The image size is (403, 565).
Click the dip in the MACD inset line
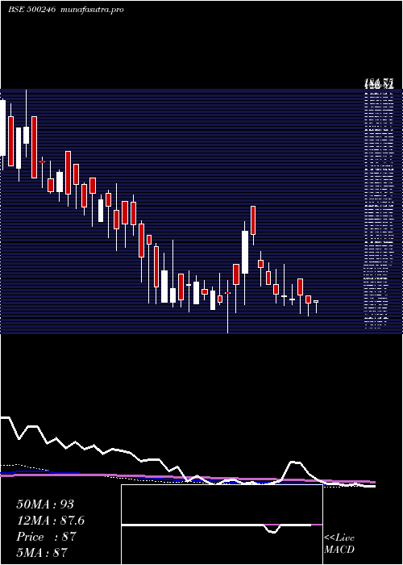(273, 531)
